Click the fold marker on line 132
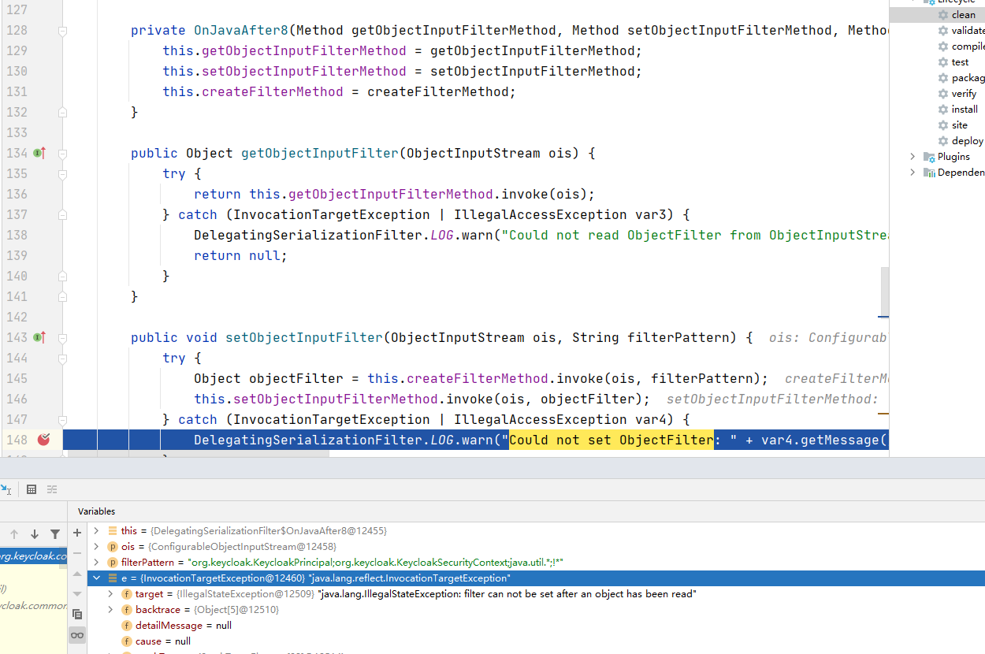This screenshot has height=654, width=985. click(x=62, y=112)
